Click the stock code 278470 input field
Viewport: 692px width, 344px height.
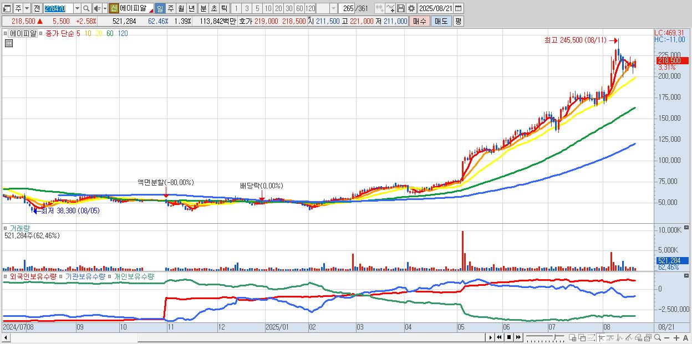(58, 8)
